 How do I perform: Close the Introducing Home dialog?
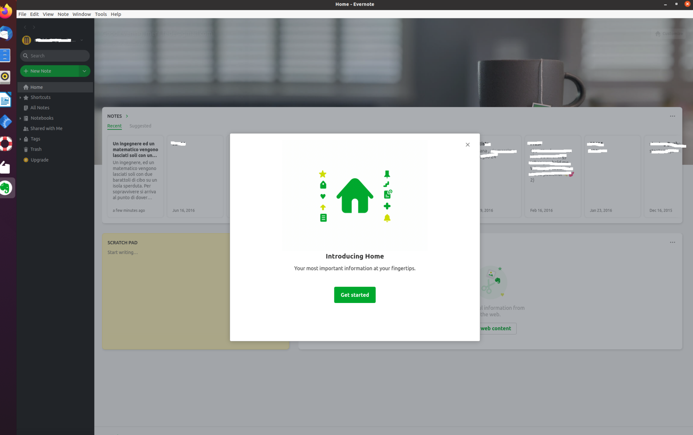(467, 145)
